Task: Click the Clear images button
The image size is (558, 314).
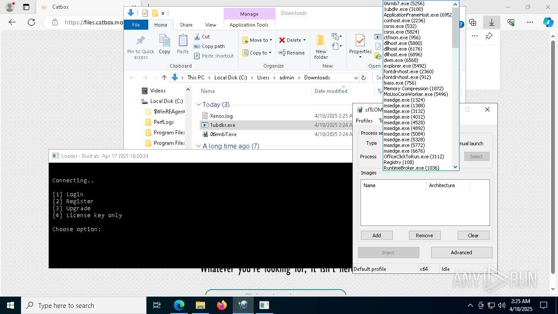Action: [x=473, y=235]
